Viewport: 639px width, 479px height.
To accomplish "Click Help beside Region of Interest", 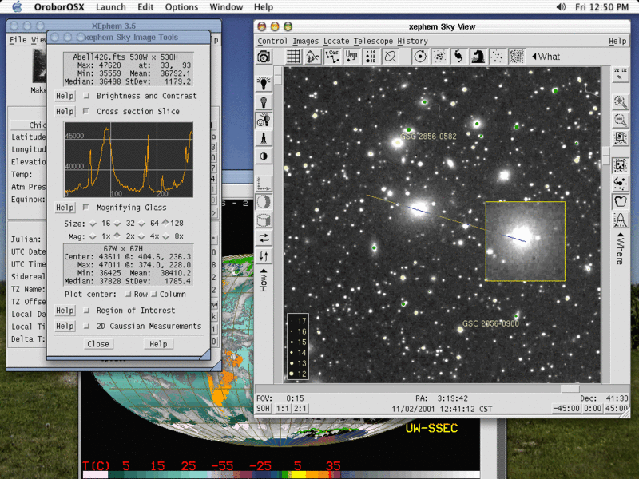I will point(65,311).
